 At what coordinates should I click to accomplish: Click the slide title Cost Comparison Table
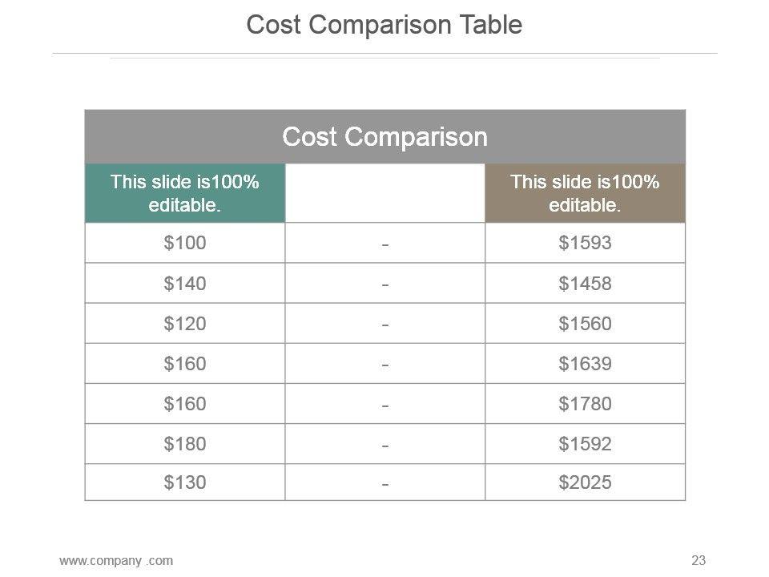384,26
